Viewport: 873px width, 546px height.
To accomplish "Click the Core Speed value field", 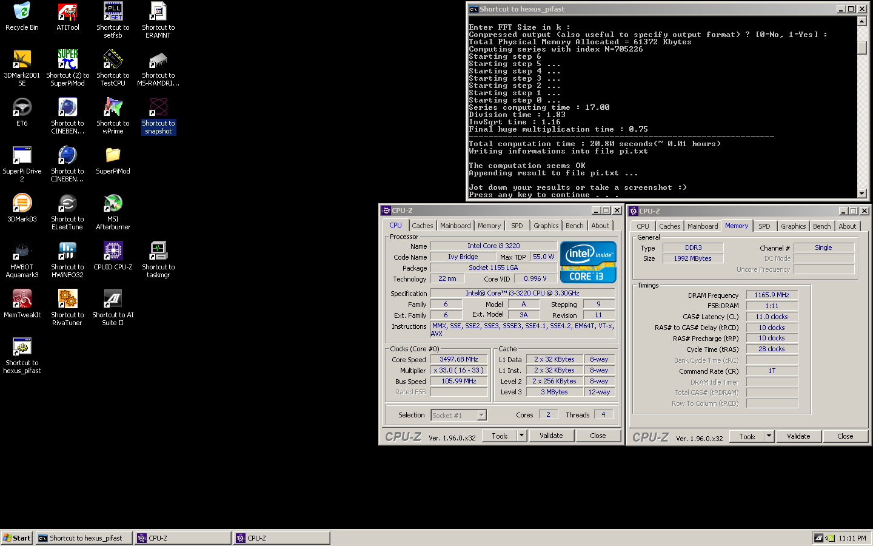I will [459, 359].
